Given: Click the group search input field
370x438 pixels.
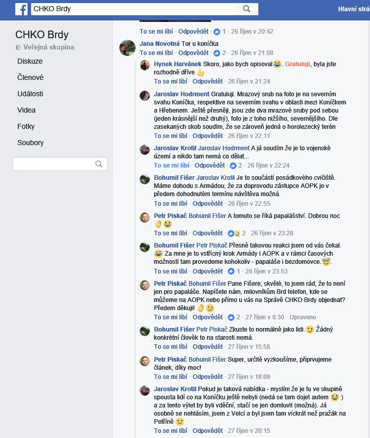Looking at the screenshot, I should tap(54, 164).
